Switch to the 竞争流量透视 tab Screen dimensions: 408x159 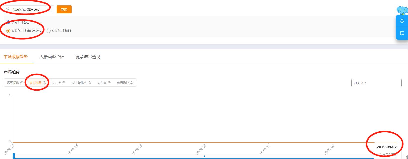[x=88, y=57]
